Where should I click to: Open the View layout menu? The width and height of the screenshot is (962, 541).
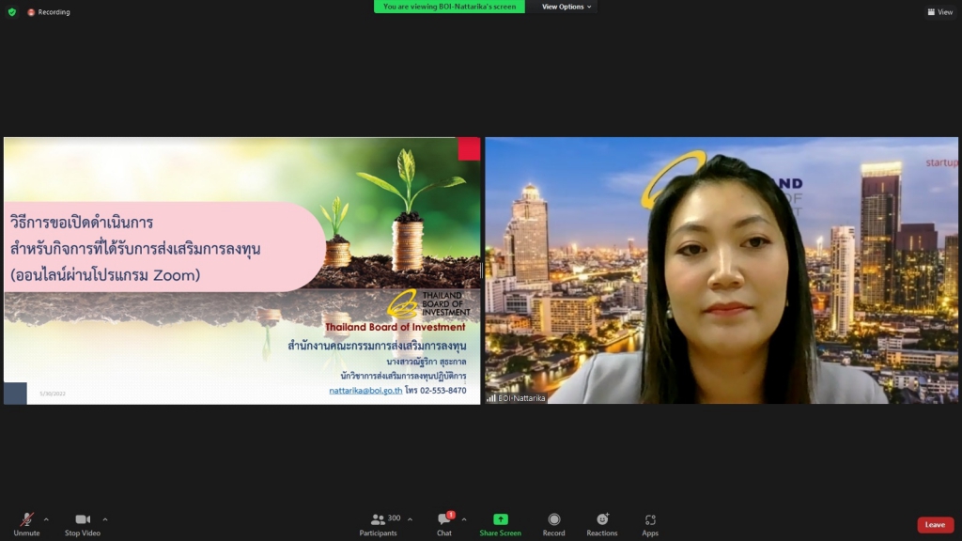[939, 11]
